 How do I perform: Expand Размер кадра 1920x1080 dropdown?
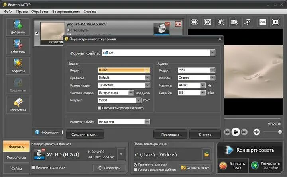(x=147, y=85)
